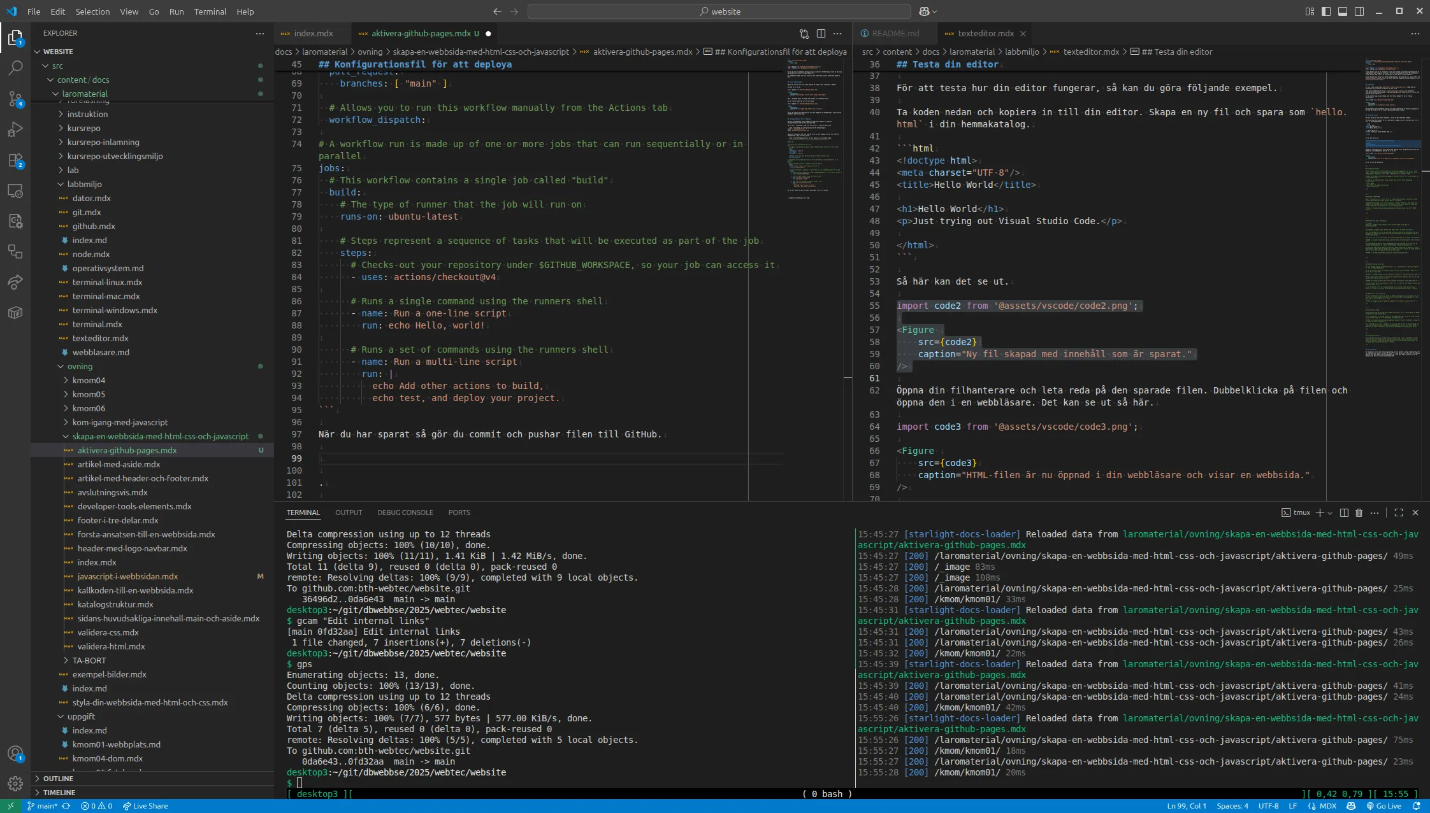The width and height of the screenshot is (1430, 813).
Task: Click Copilot status icon in status bar
Action: click(1351, 806)
